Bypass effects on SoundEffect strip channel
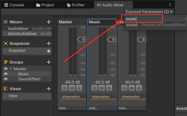This screenshot has height=116, width=187. pos(139,88)
